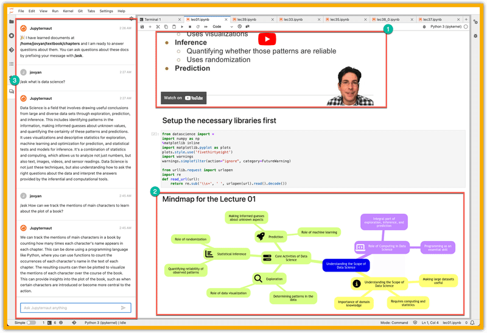487x333 pixels.
Task: Open the property inspector in right sidebar
Action: (x=475, y=22)
